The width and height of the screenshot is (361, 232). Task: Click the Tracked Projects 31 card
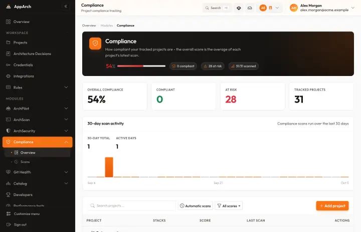coord(321,96)
